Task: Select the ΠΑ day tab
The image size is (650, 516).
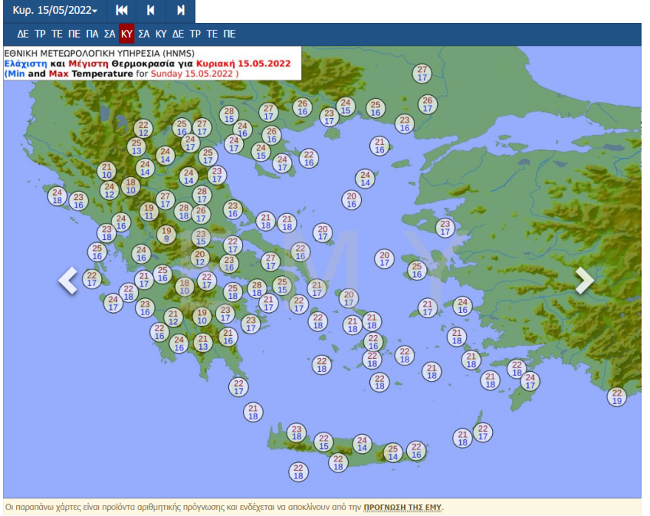Action: tap(92, 34)
